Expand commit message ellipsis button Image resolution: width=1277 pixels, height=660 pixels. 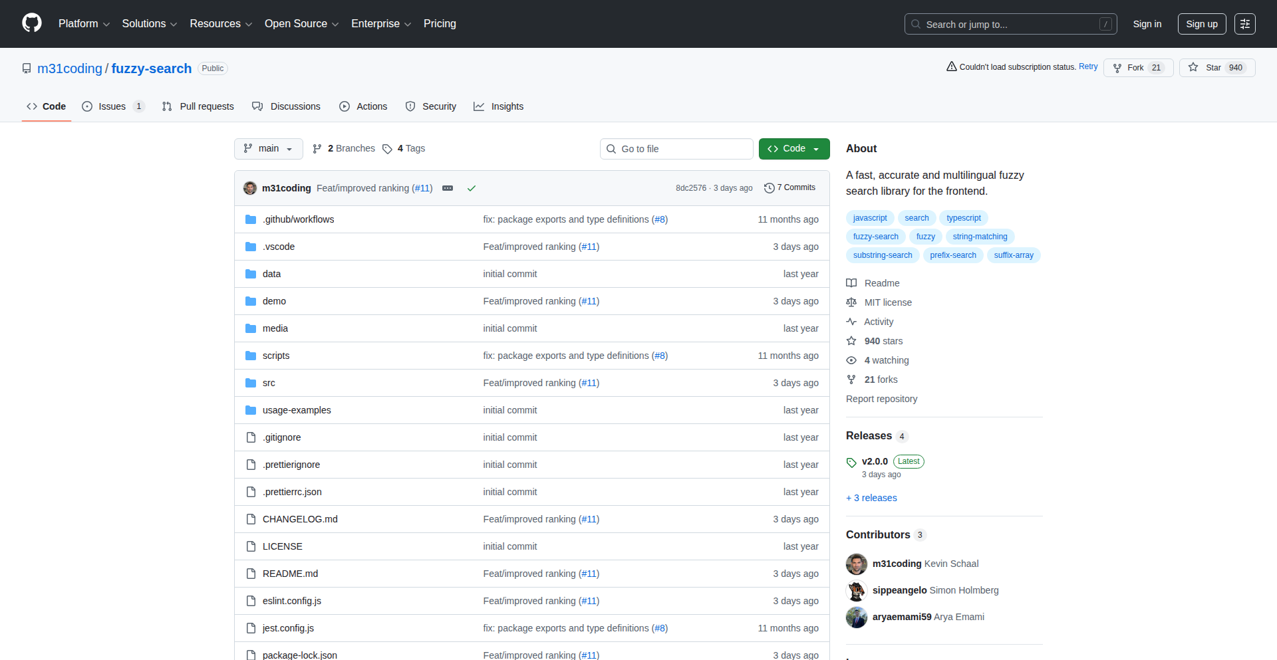(x=448, y=188)
